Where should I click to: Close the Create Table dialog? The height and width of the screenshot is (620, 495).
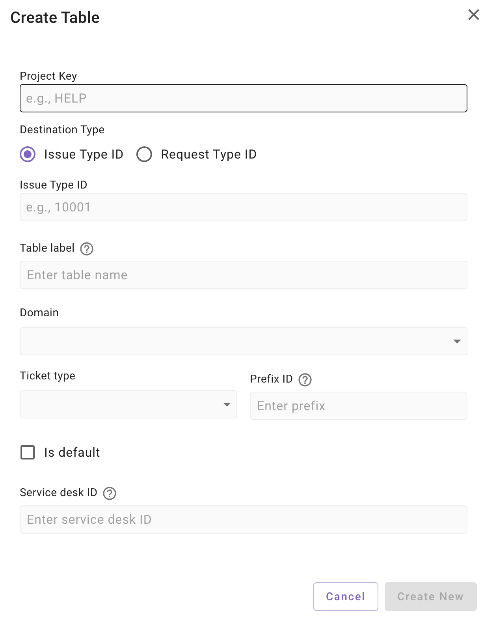point(473,15)
